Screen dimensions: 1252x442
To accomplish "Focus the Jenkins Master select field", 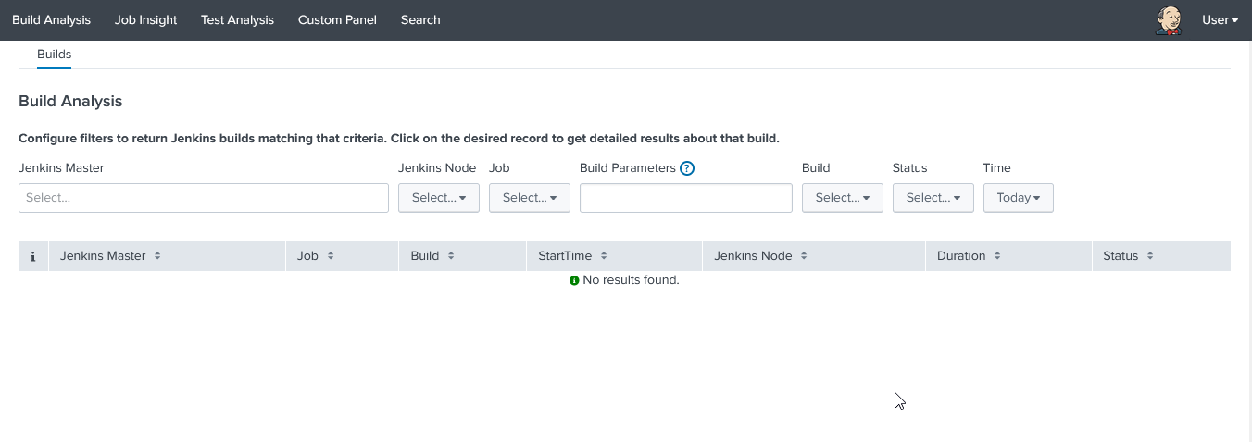I will (204, 198).
